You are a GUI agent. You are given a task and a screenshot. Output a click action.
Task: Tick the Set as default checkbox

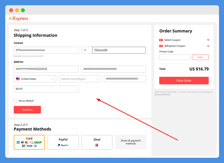point(16,101)
